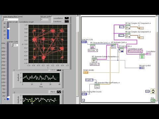Click the bits per symbol indicator terminal
Image resolution: width=159 pixels, height=119 pixels.
(142, 68)
